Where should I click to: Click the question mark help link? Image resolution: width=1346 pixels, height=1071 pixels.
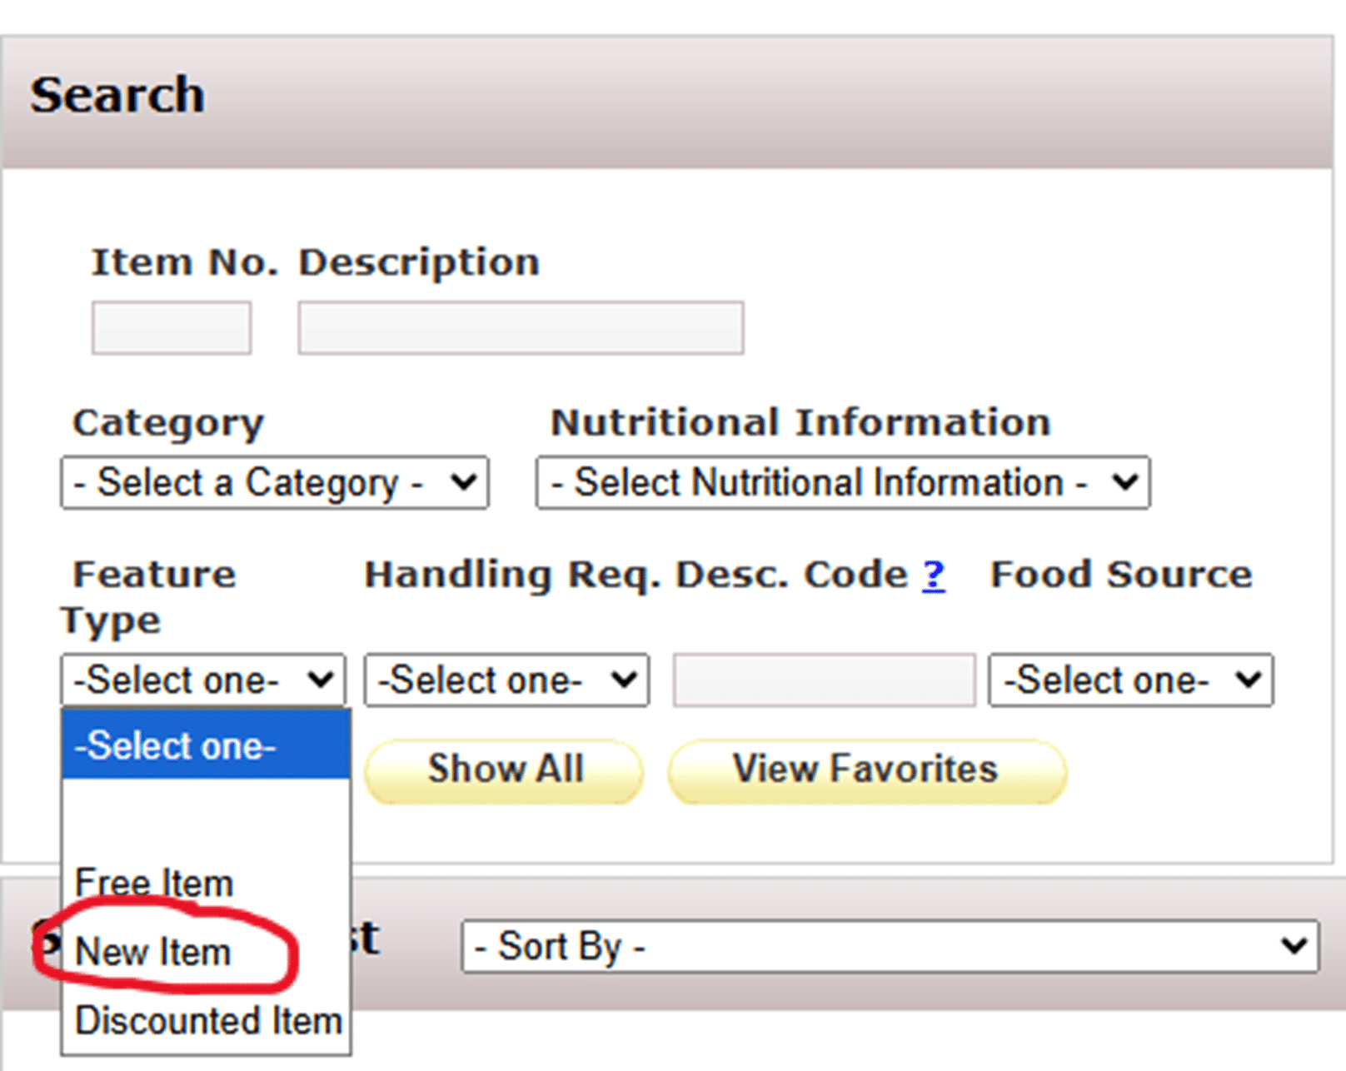click(934, 575)
